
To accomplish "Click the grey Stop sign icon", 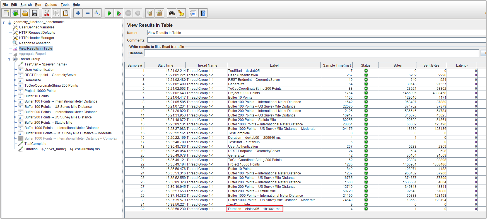I will coord(128,13).
